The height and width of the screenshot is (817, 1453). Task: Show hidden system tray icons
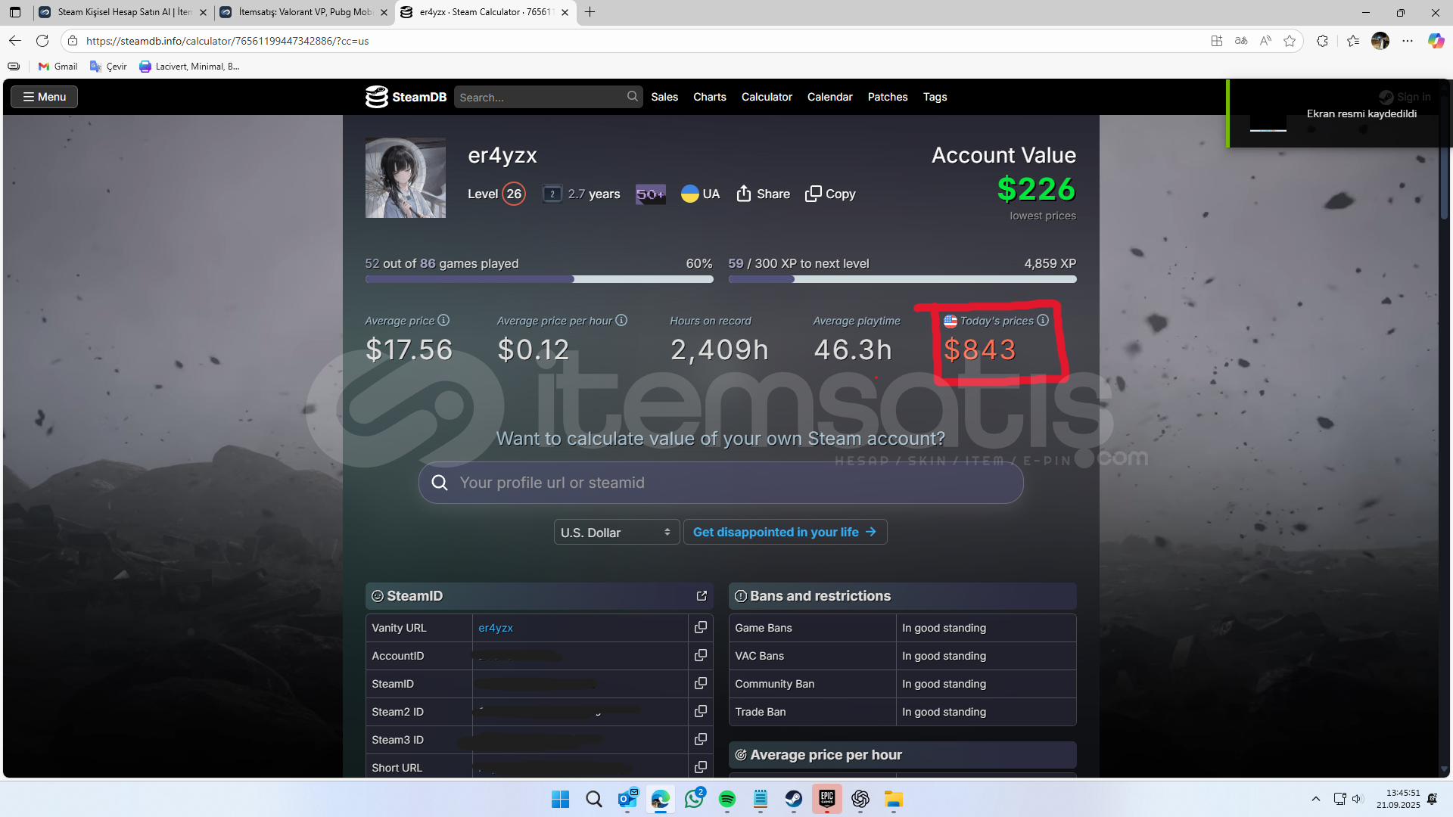(1316, 799)
